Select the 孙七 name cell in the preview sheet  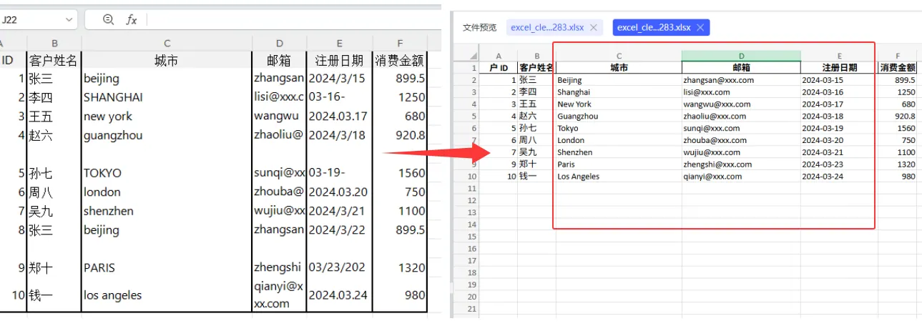[x=536, y=128]
